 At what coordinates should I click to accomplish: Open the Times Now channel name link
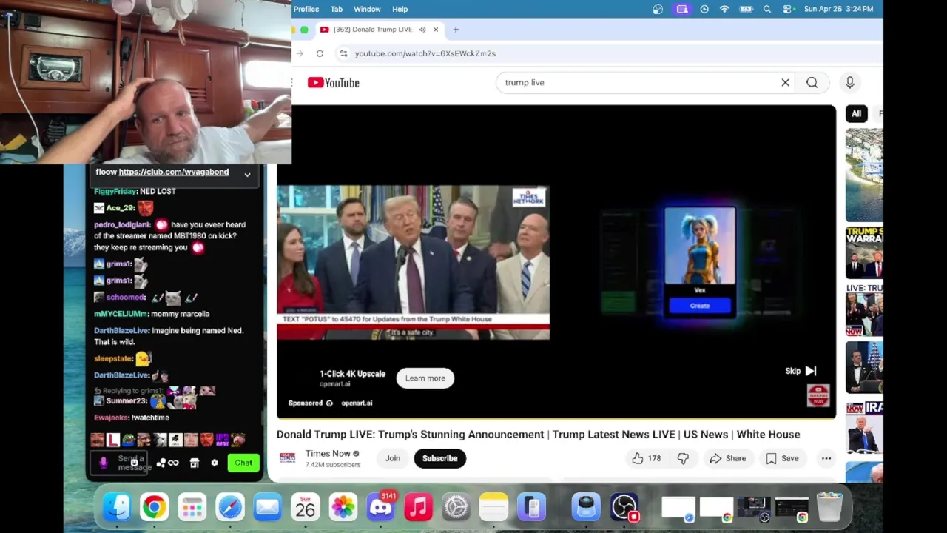tap(328, 454)
